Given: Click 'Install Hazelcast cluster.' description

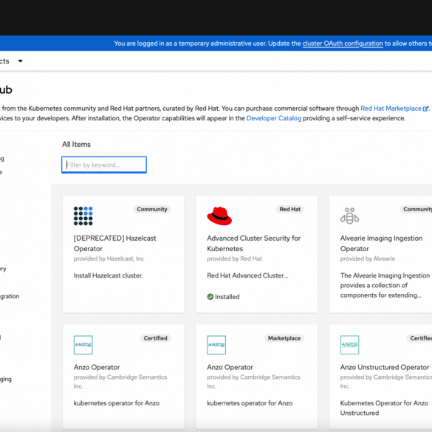Looking at the screenshot, I should pyautogui.click(x=109, y=275).
